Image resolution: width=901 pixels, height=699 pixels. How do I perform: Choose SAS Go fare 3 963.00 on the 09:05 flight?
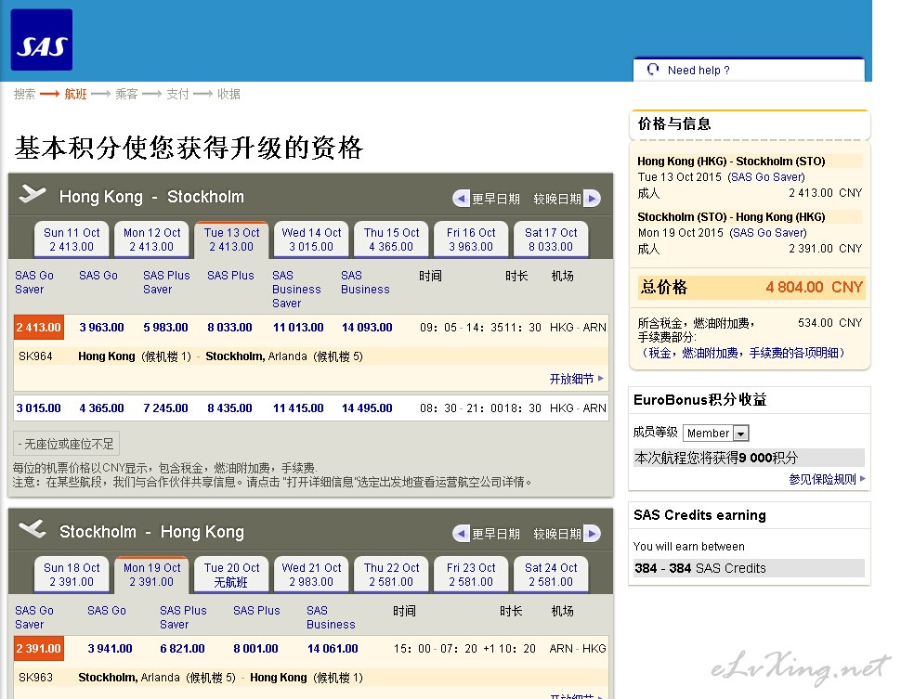click(101, 328)
